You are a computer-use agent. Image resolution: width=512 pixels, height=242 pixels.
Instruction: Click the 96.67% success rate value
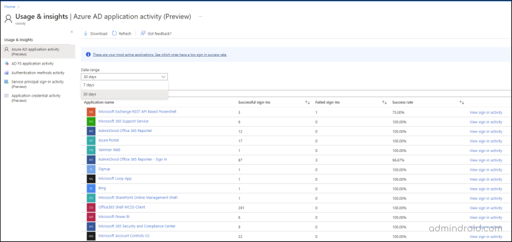tap(399, 161)
